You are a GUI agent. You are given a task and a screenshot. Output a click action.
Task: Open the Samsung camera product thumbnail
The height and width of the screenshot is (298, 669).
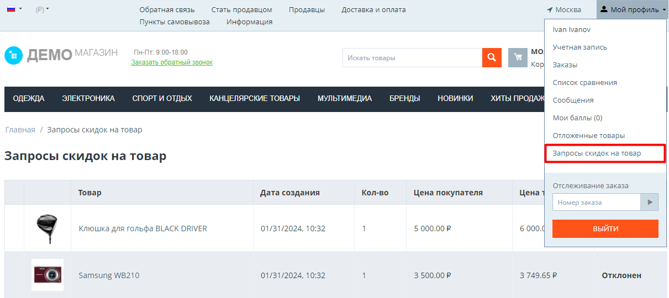click(48, 275)
